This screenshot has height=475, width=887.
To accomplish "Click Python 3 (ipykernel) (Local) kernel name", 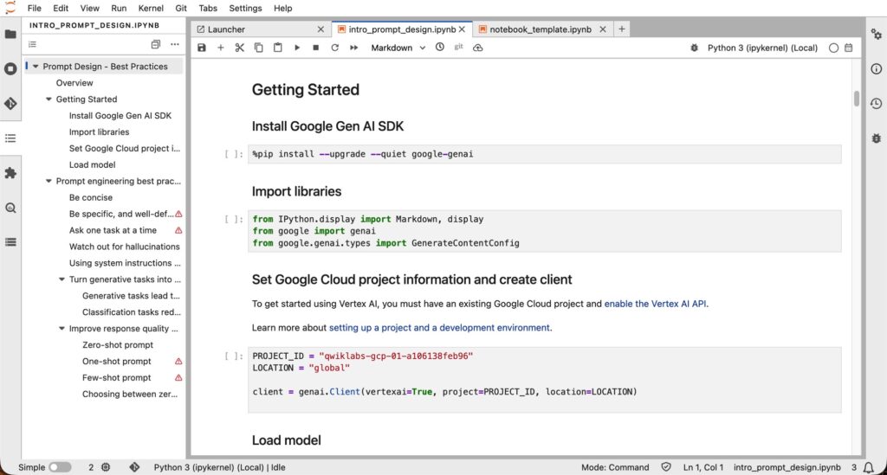I will click(x=762, y=48).
